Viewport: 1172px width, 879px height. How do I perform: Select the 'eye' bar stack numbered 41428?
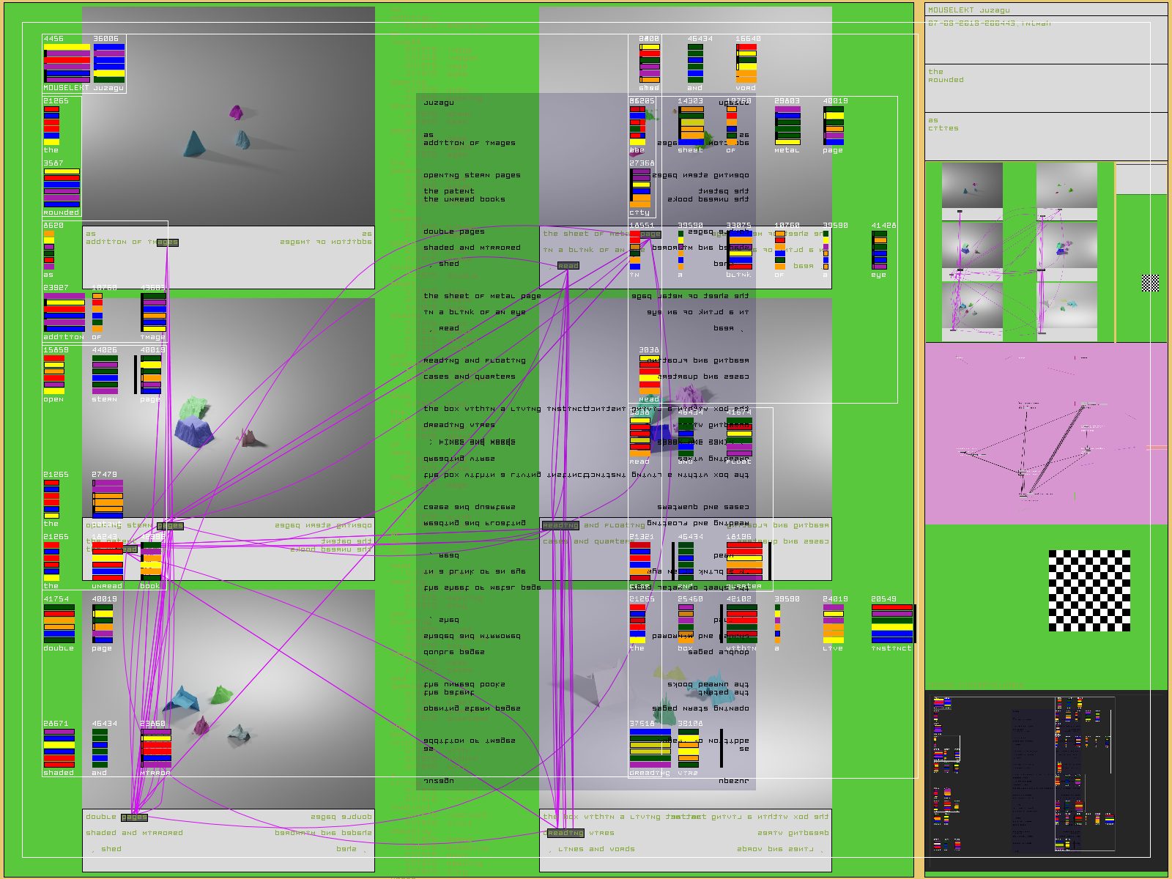tap(879, 250)
